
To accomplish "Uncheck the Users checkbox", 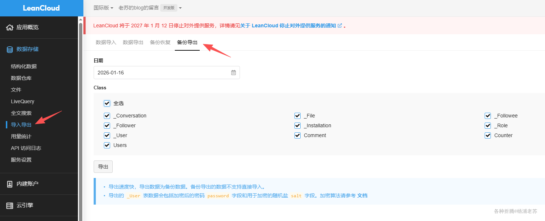I will click(x=107, y=145).
